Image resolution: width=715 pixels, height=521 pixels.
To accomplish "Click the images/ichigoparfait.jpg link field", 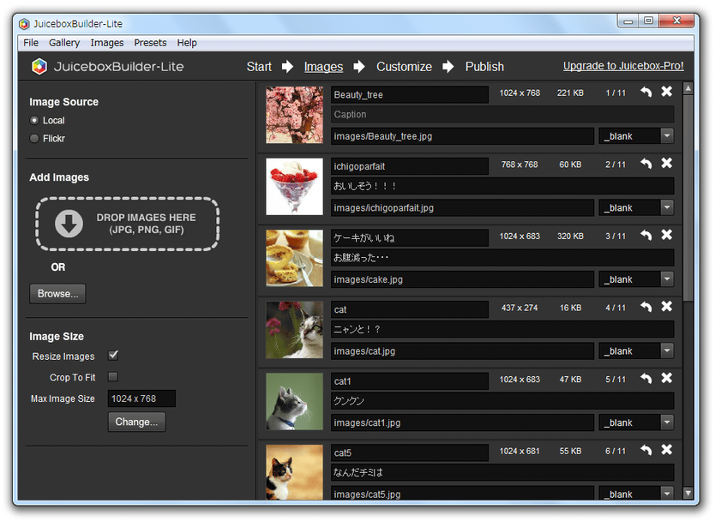I will 462,207.
